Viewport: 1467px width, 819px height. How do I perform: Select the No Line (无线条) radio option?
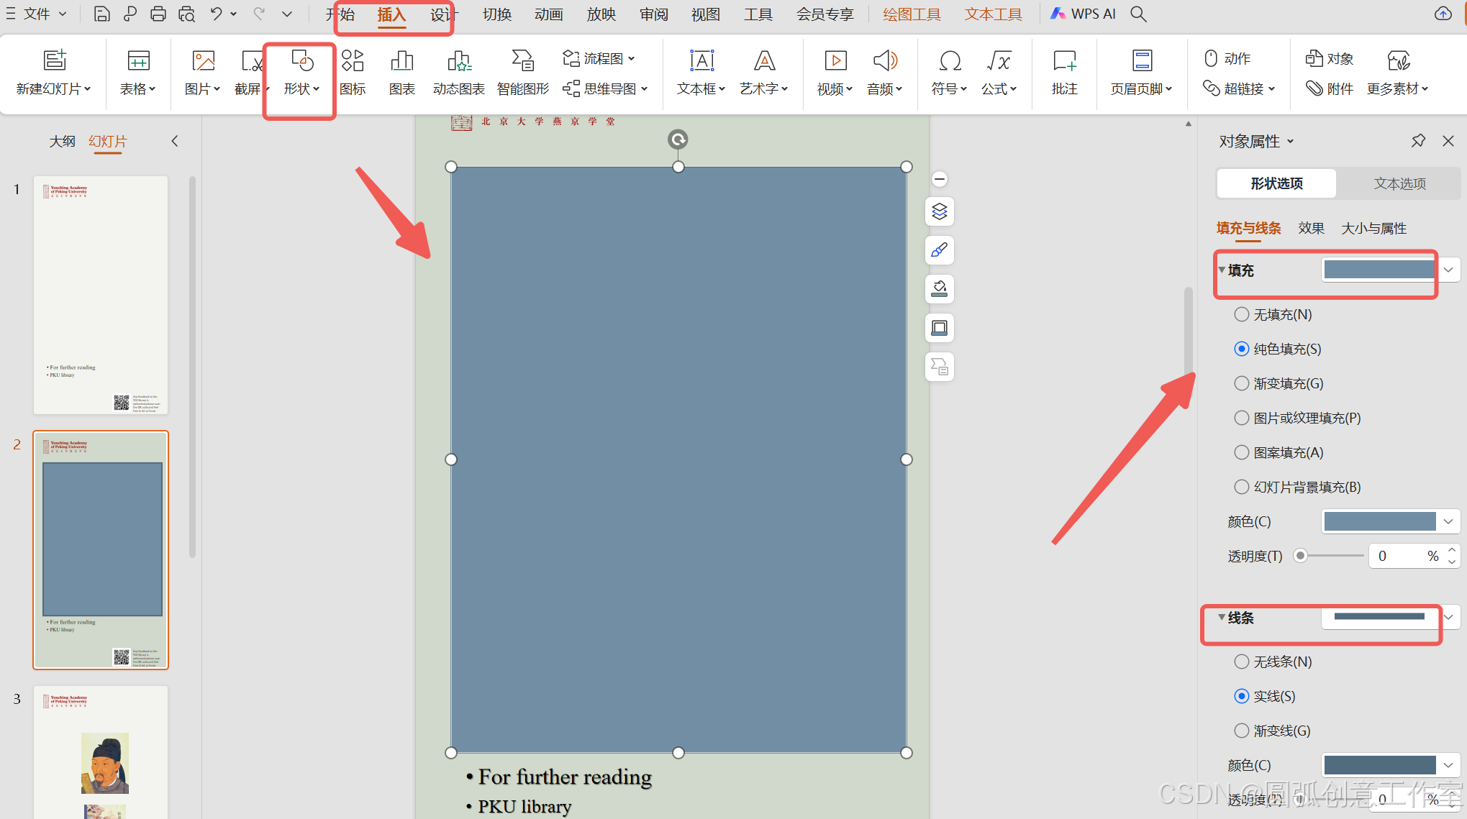coord(1242,662)
